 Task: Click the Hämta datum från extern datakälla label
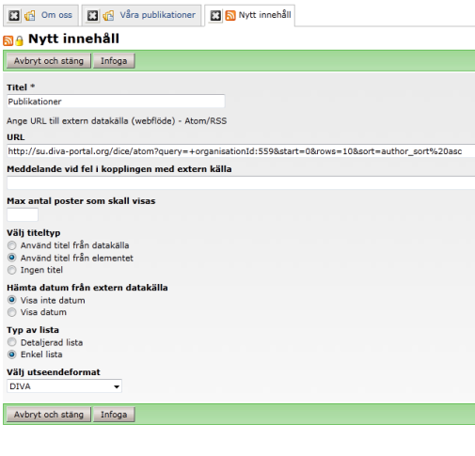click(87, 288)
